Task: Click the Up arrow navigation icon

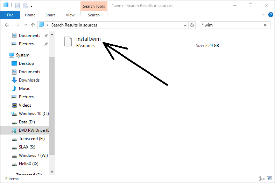Action: (x=33, y=25)
